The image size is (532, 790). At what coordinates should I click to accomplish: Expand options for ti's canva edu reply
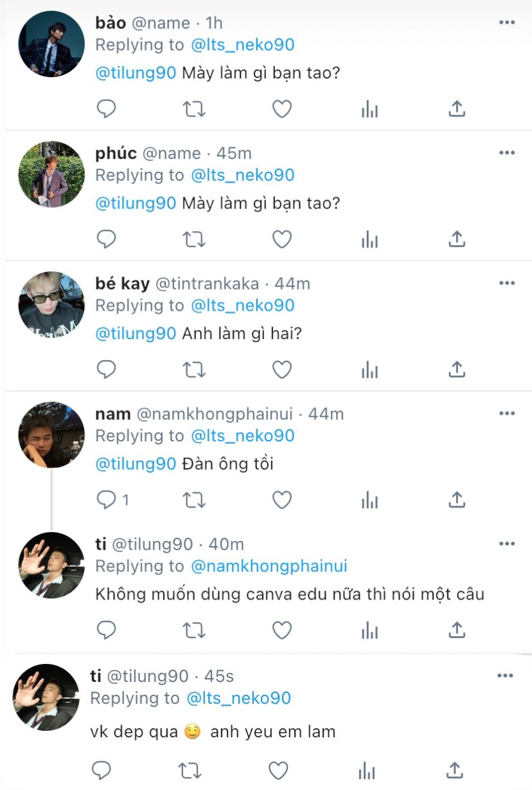(x=507, y=544)
